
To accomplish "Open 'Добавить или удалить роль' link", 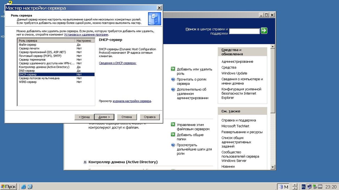I will pyautogui.click(x=194, y=71).
